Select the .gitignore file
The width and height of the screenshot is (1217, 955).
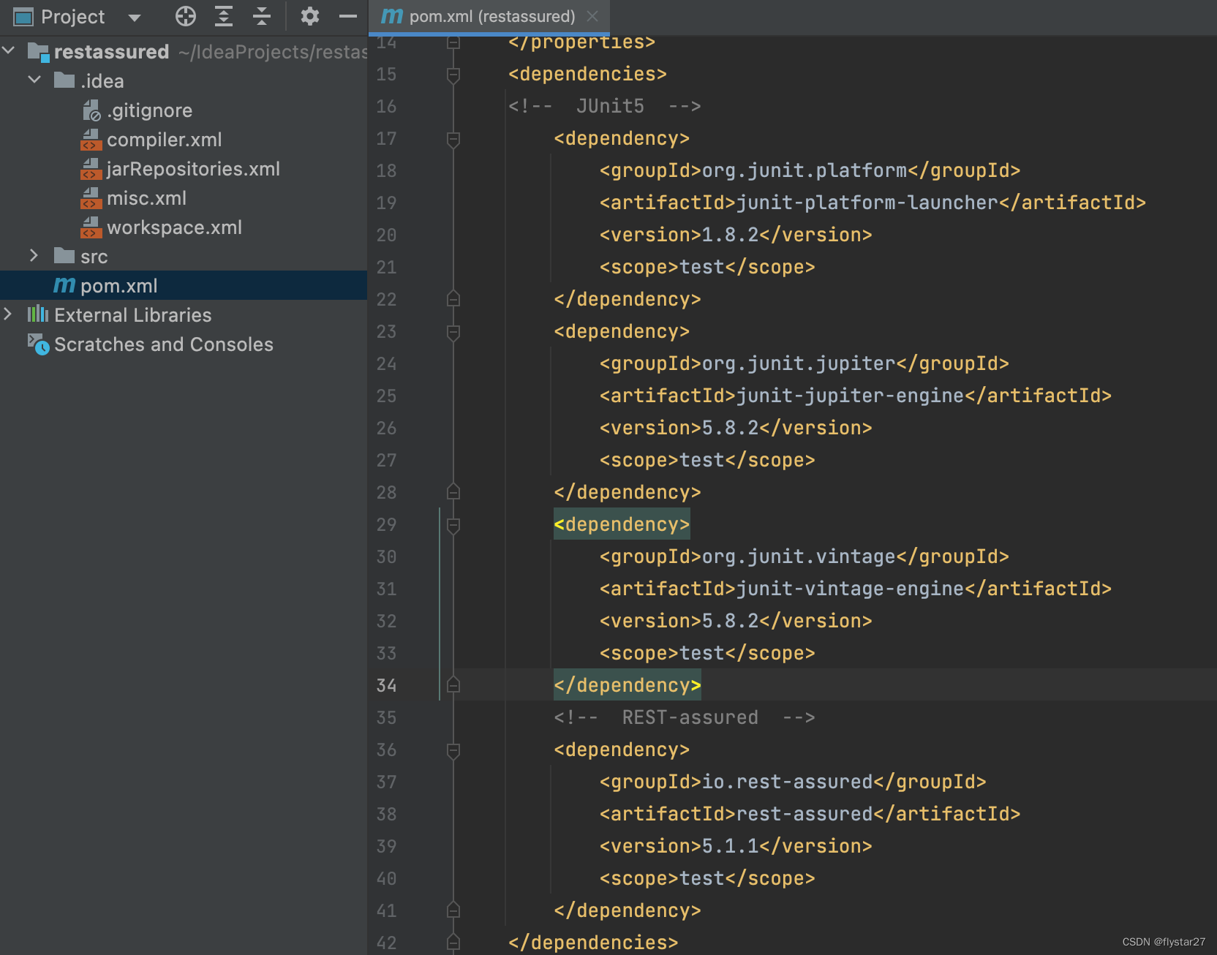click(150, 110)
